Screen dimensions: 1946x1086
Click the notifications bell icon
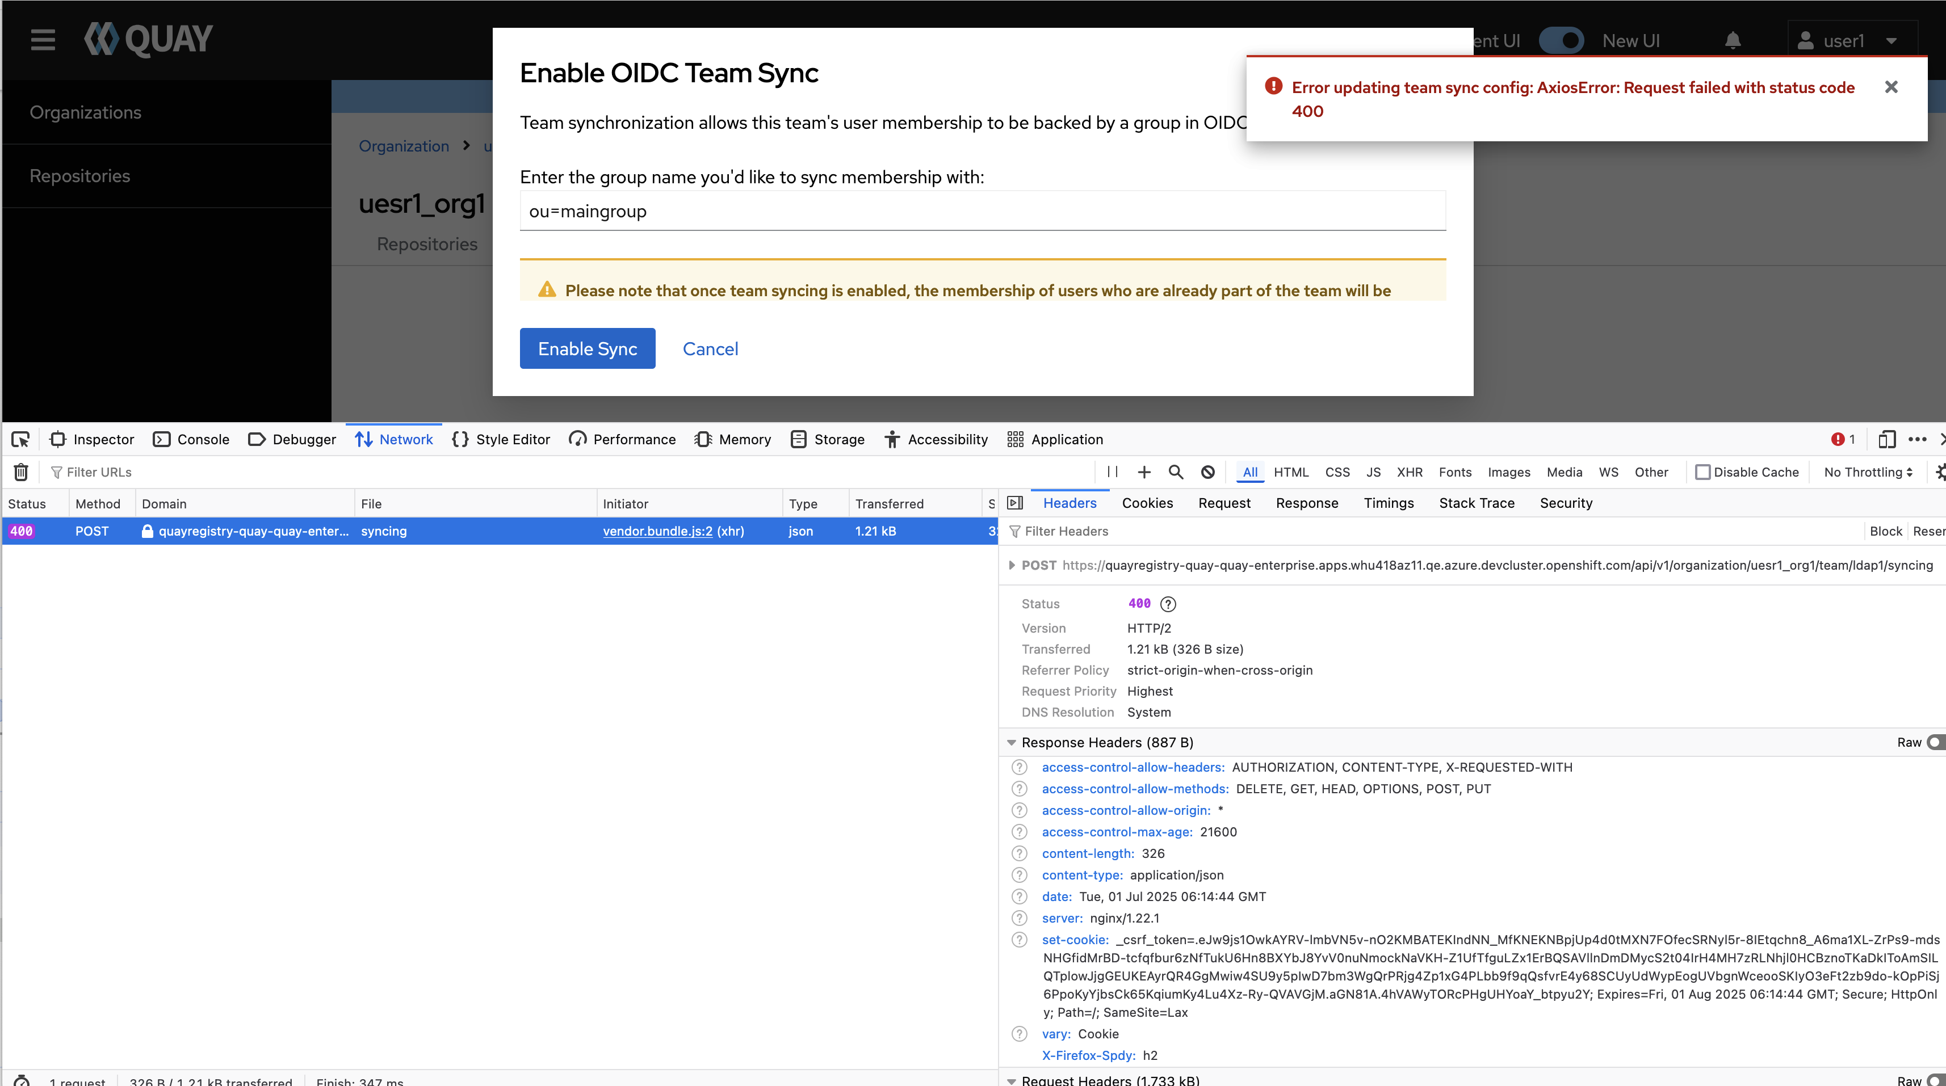[x=1732, y=41]
